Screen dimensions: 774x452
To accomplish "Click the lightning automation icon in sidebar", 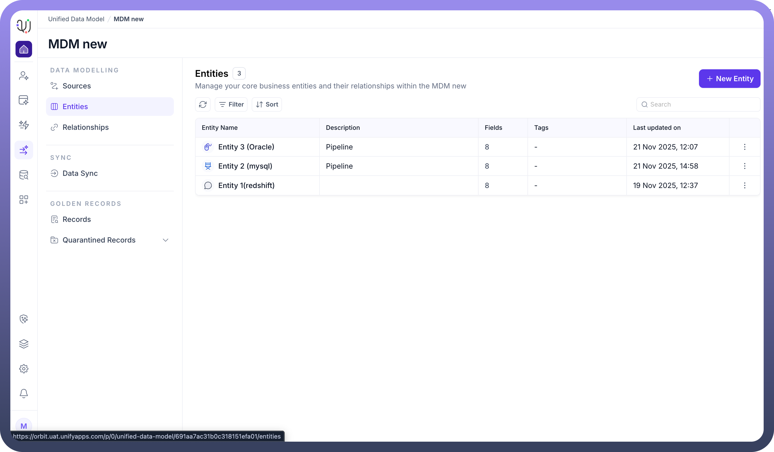I will pos(24,125).
